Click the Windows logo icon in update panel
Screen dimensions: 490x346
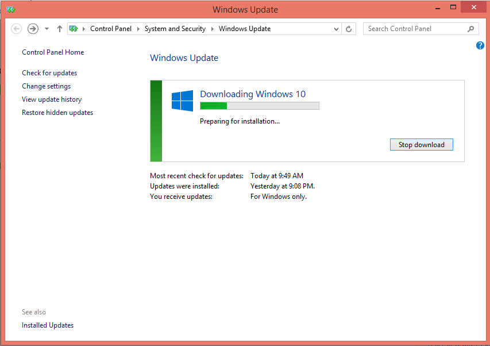click(x=182, y=101)
